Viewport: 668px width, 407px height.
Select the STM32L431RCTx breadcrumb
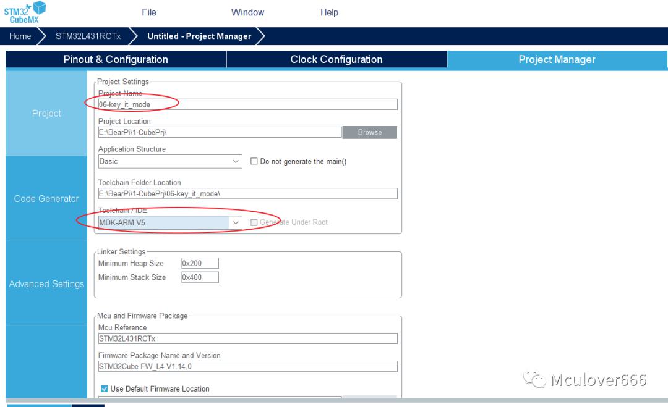tap(88, 36)
